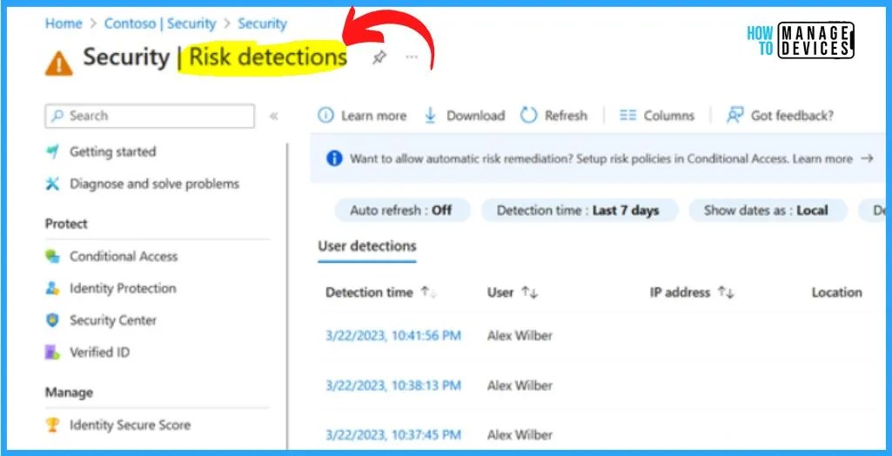Open Security Center from sidebar

112,320
